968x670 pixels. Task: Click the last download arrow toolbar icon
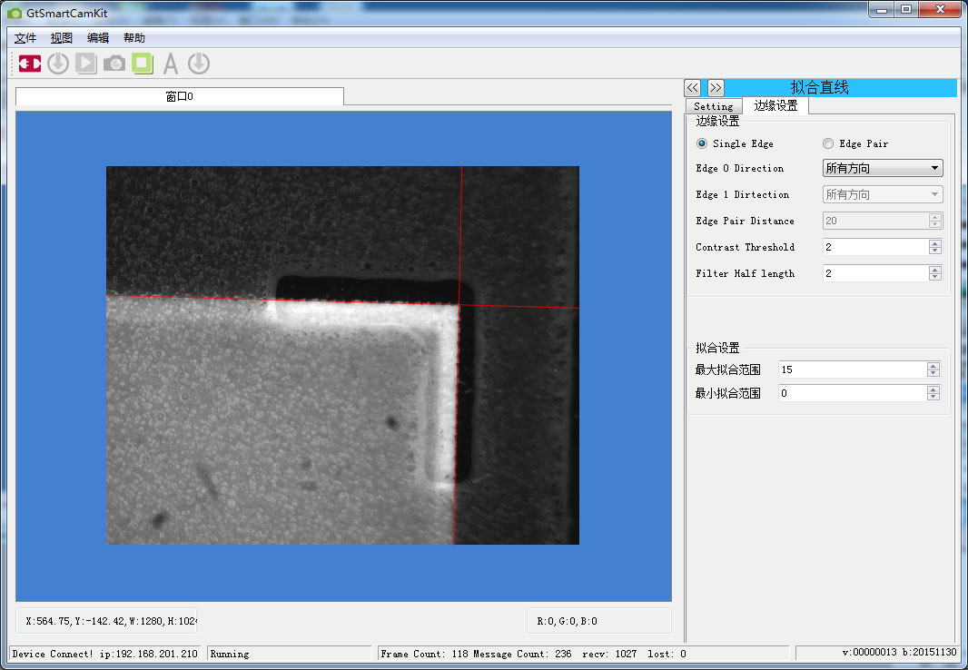pyautogui.click(x=199, y=63)
